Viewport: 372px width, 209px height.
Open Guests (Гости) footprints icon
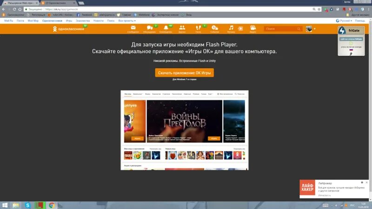[199, 29]
